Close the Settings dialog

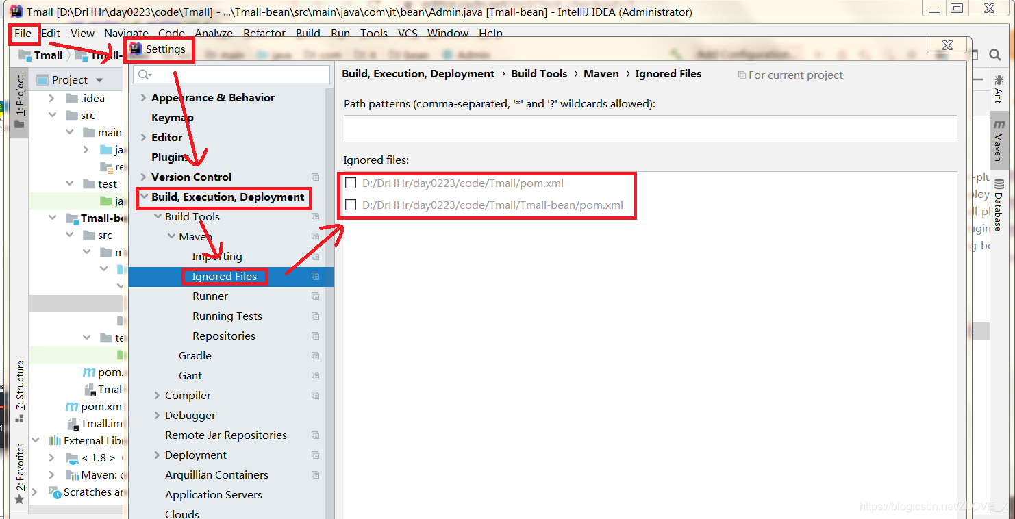(x=949, y=45)
